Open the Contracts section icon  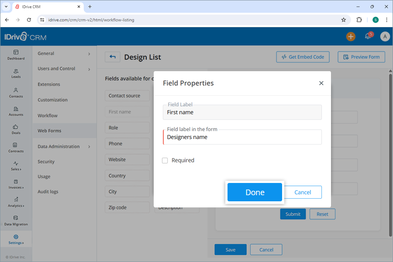tap(16, 148)
